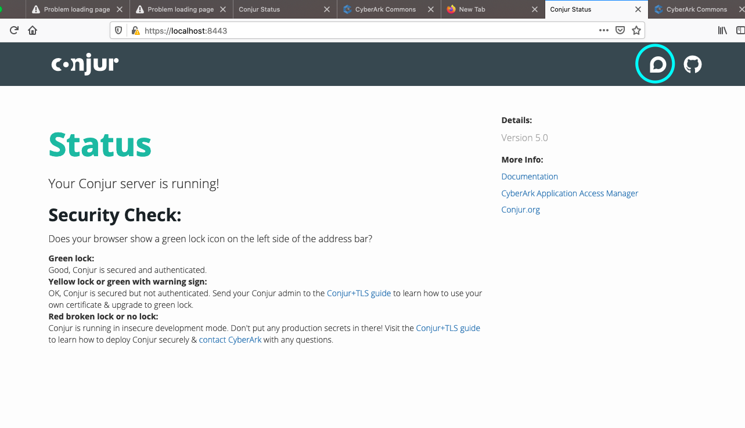Close the second Problem loading page tab
745x428 pixels.
(223, 9)
